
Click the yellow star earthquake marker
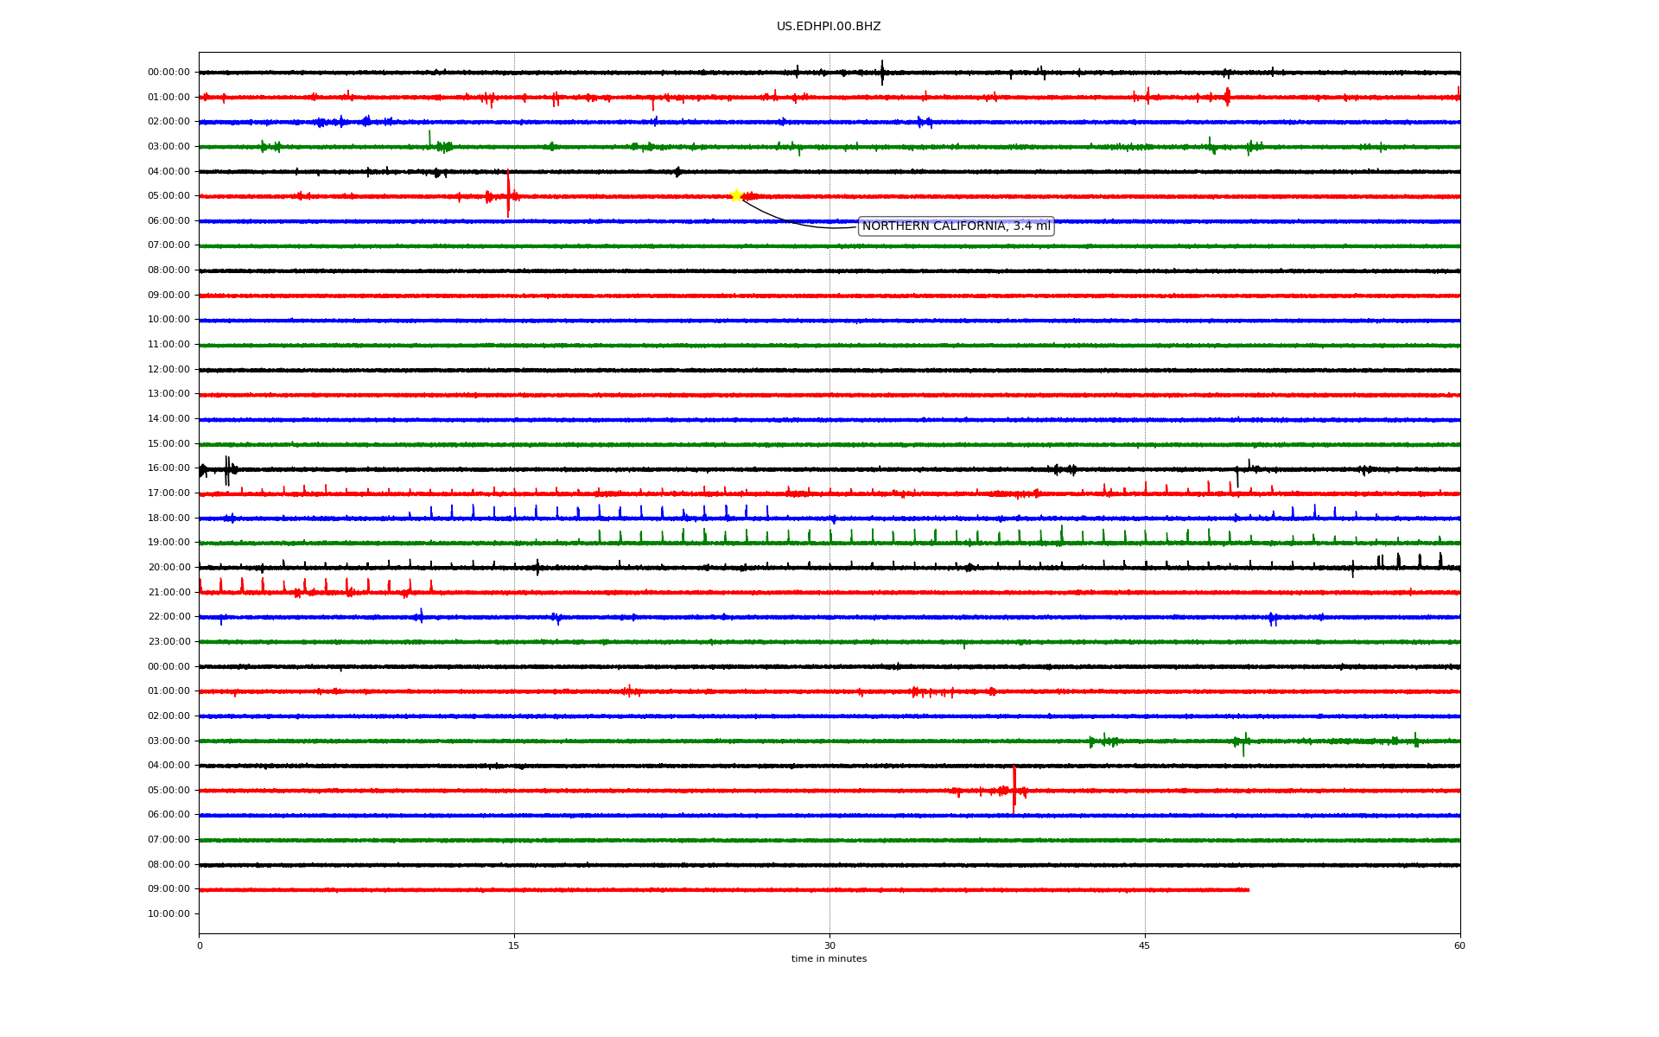point(736,195)
